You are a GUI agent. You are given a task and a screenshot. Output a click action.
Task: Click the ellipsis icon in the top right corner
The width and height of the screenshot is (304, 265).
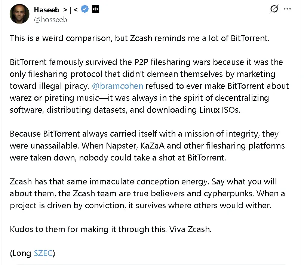287,9
